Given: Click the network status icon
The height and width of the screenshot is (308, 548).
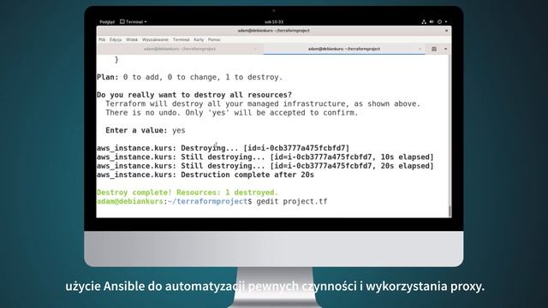Looking at the screenshot, I should tap(424, 21).
